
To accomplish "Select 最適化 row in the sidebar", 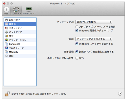I will [20, 24].
